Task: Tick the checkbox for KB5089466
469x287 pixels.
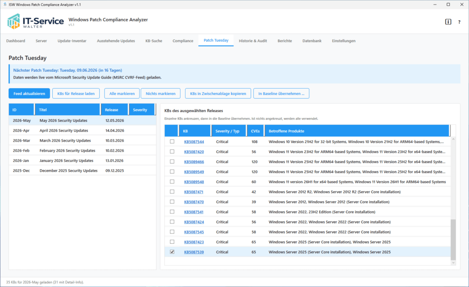Action: click(172, 161)
